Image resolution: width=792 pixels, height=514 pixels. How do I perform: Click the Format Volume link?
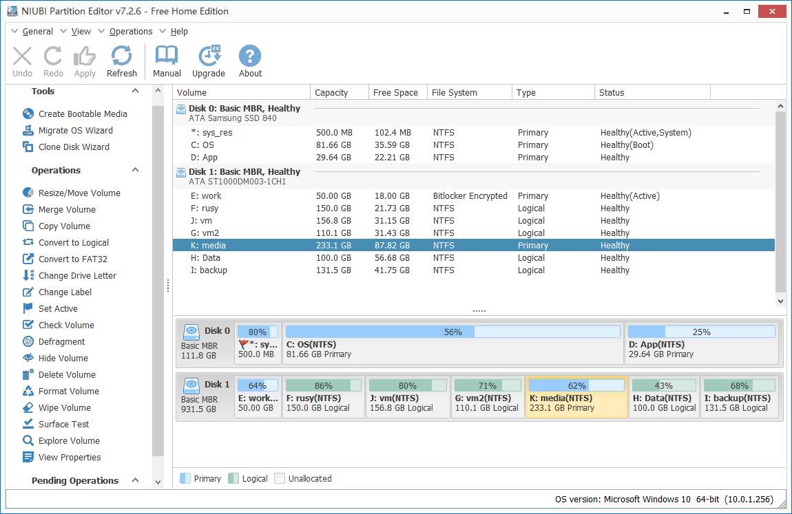(x=68, y=392)
